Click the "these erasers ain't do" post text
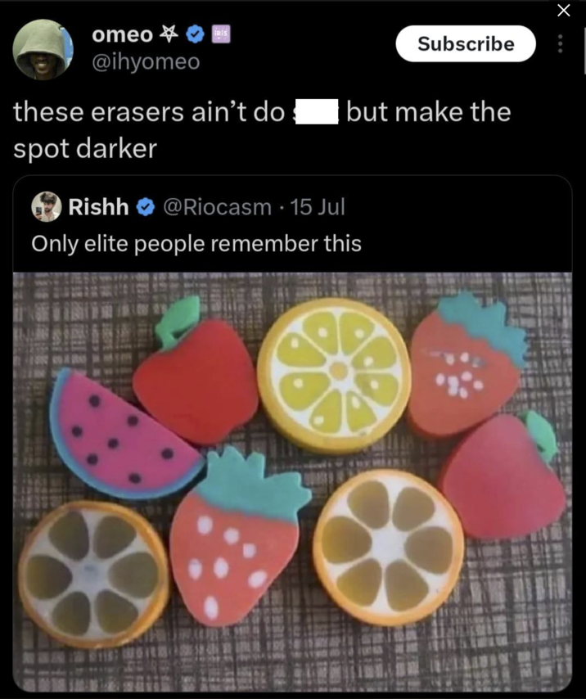The height and width of the screenshot is (699, 586). coord(147,112)
